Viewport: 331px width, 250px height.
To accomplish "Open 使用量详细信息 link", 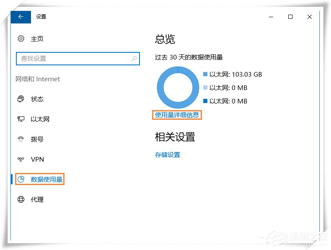I will pyautogui.click(x=177, y=115).
